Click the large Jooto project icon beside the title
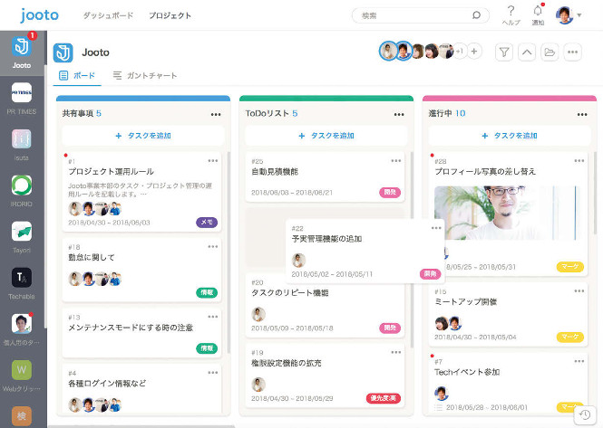 click(63, 52)
